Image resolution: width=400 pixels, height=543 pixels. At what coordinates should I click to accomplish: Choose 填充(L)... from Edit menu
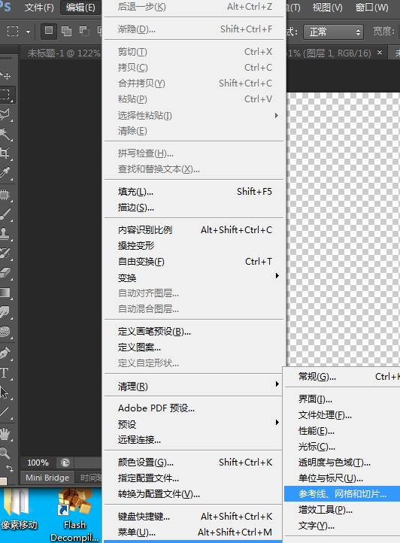(x=194, y=192)
